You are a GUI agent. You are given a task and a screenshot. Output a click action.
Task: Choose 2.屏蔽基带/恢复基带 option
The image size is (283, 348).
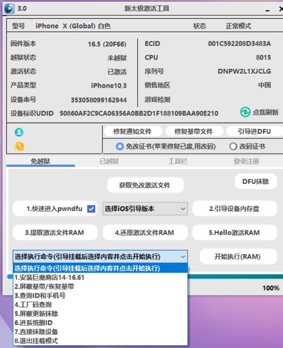click(101, 287)
